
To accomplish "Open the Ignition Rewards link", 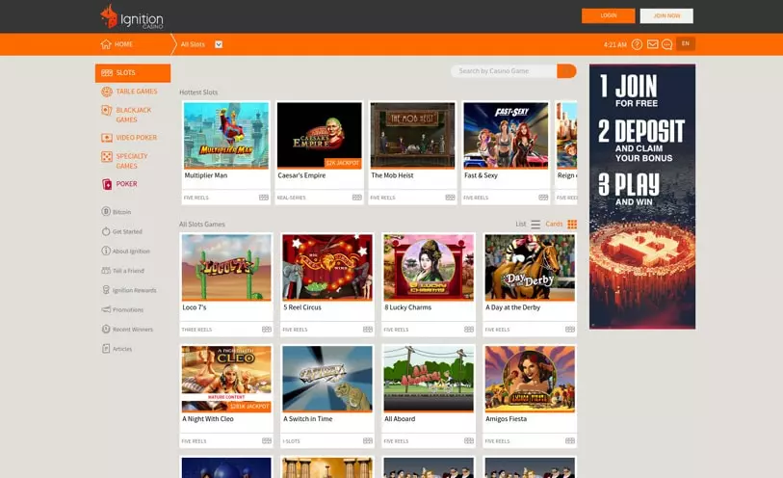I will (x=134, y=290).
